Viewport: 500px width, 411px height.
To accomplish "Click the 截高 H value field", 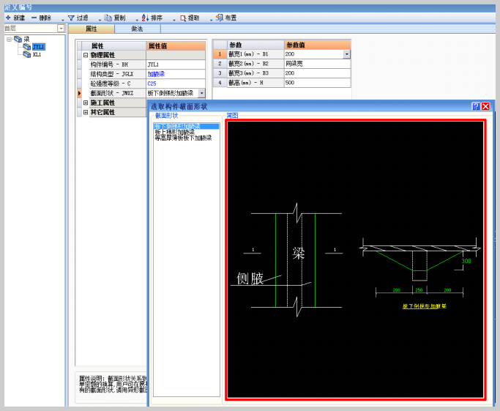I will click(316, 83).
